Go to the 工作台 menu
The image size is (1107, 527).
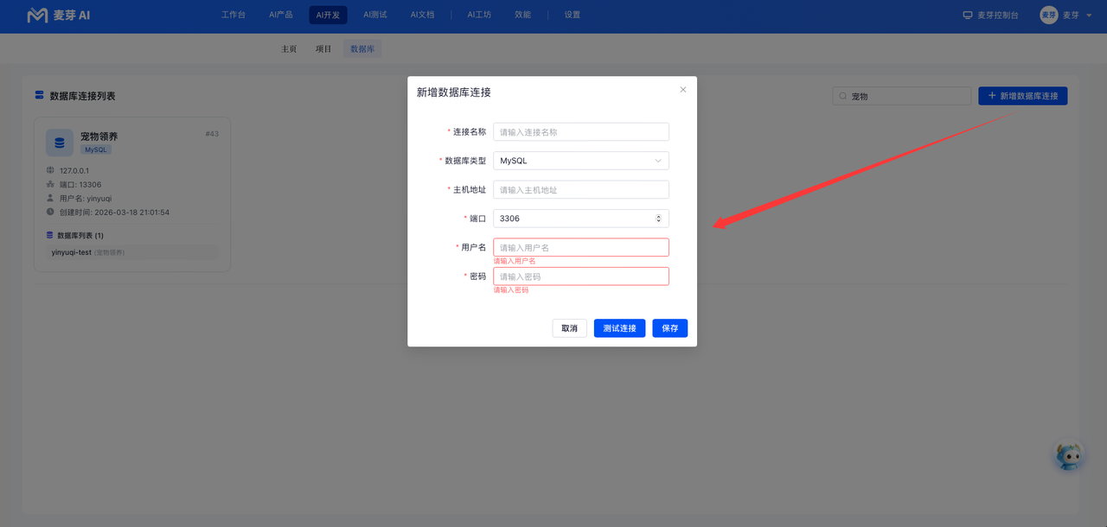(x=234, y=15)
